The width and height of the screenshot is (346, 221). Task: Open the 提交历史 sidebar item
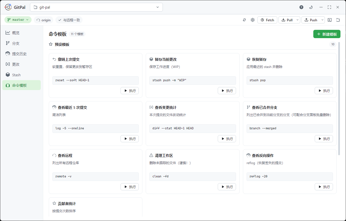pyautogui.click(x=22, y=54)
